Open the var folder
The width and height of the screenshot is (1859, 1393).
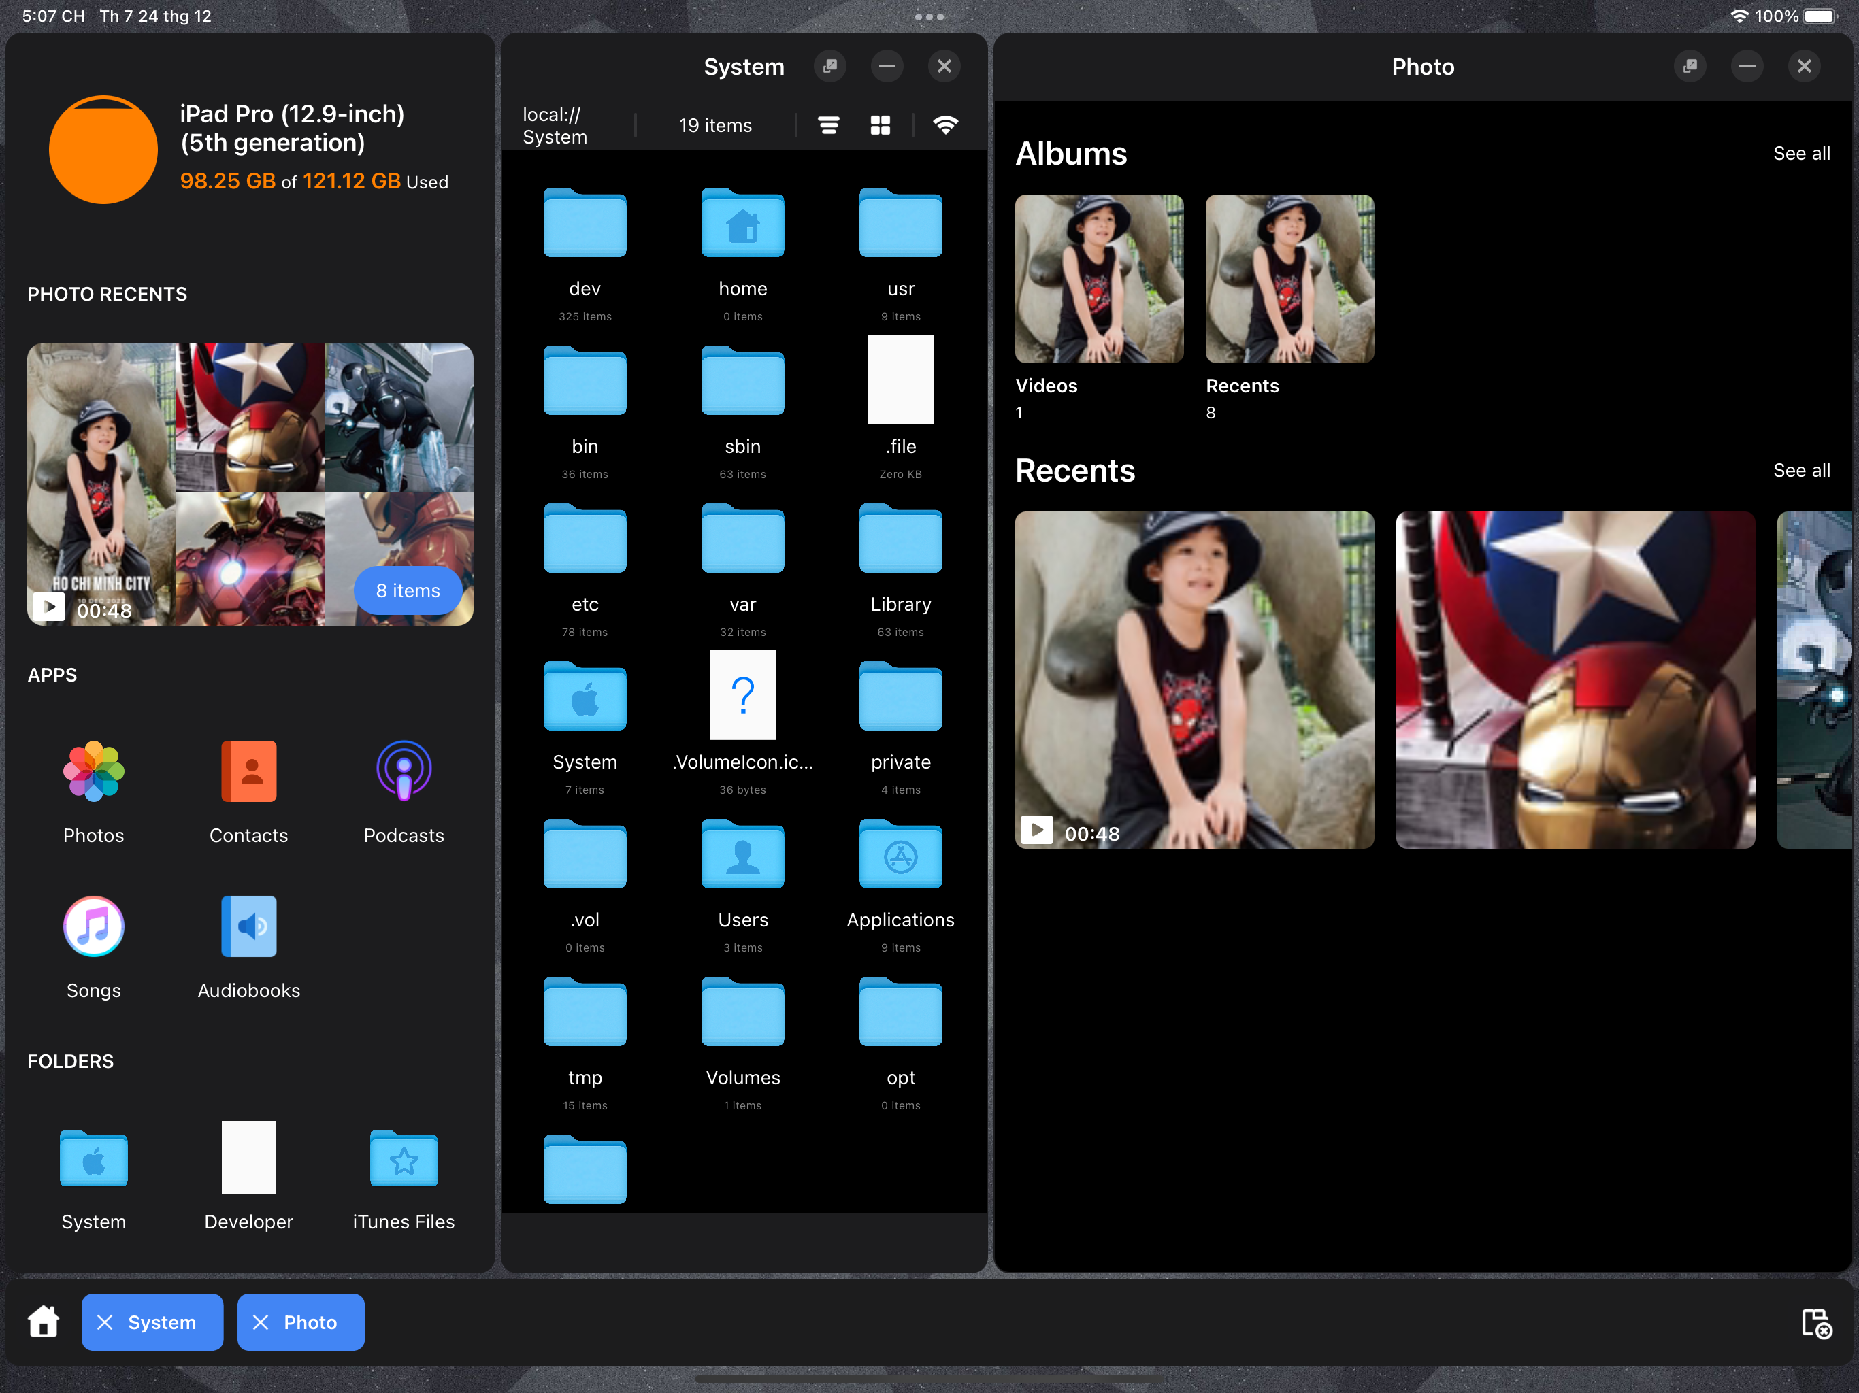pos(743,539)
